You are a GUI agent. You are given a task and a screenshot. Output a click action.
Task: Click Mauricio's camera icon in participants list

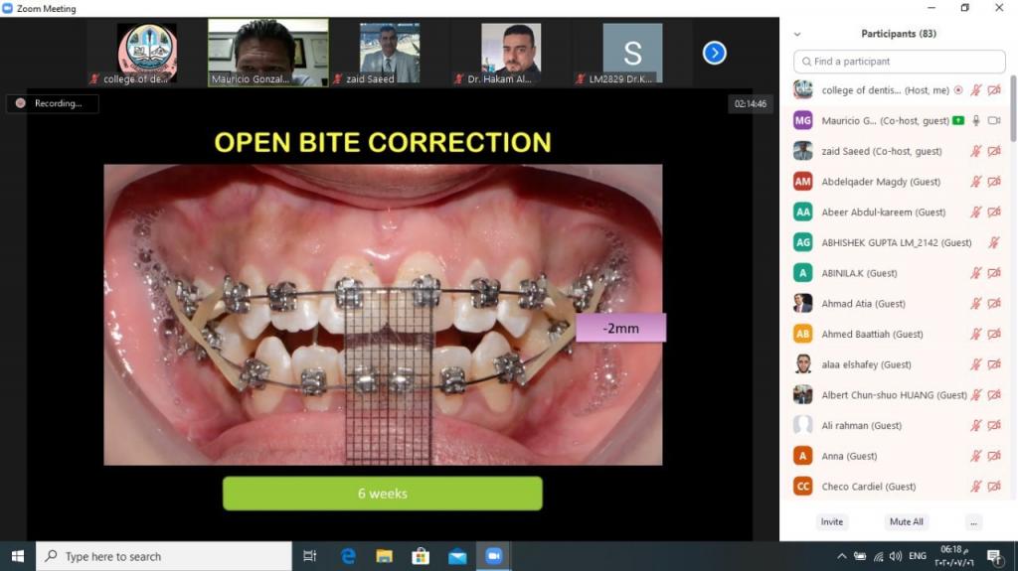tap(994, 120)
